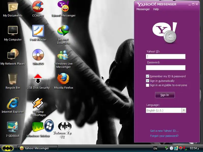Open the EN language bar indicator
Screen dimensions: 203x152
click(155, 148)
